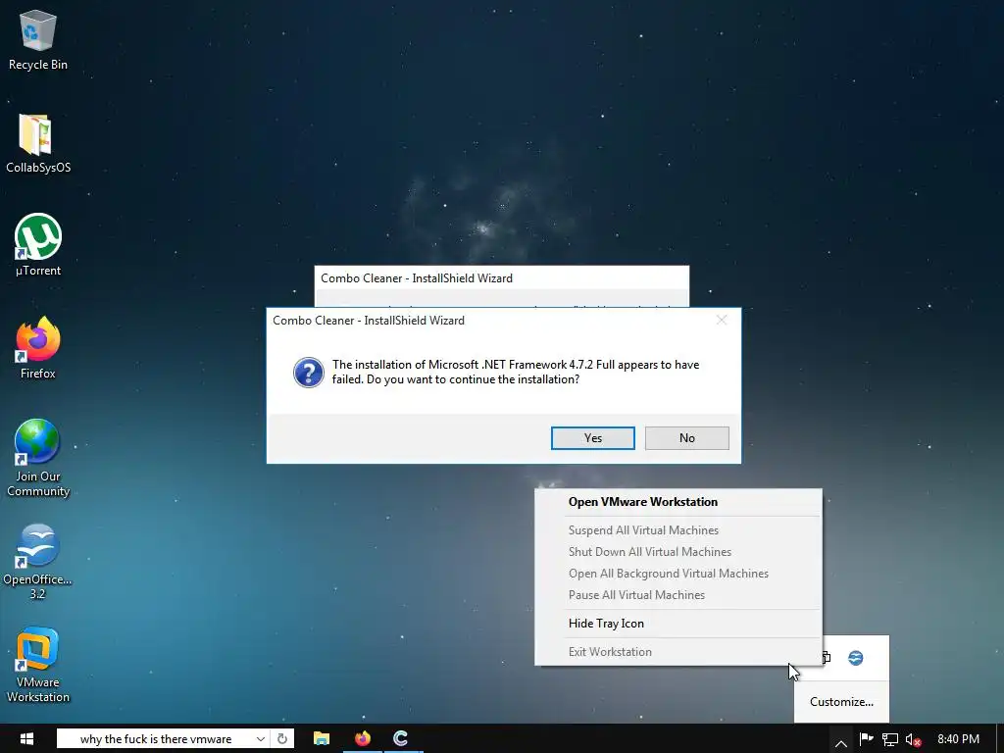This screenshot has width=1004, height=753.
Task: Click the 8:40 PM taskbar clock
Action: click(x=958, y=739)
